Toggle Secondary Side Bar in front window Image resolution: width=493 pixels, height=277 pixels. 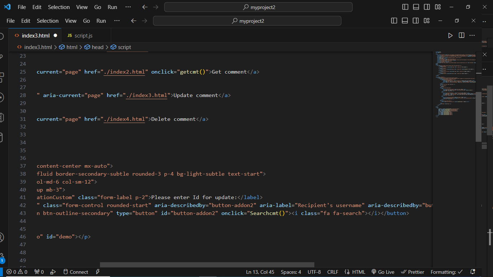416,21
